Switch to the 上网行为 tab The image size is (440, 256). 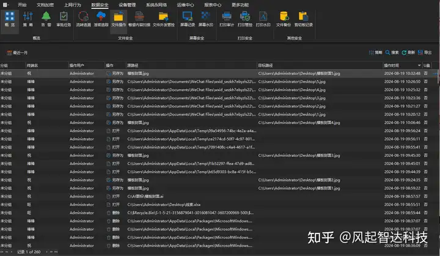[x=72, y=5]
